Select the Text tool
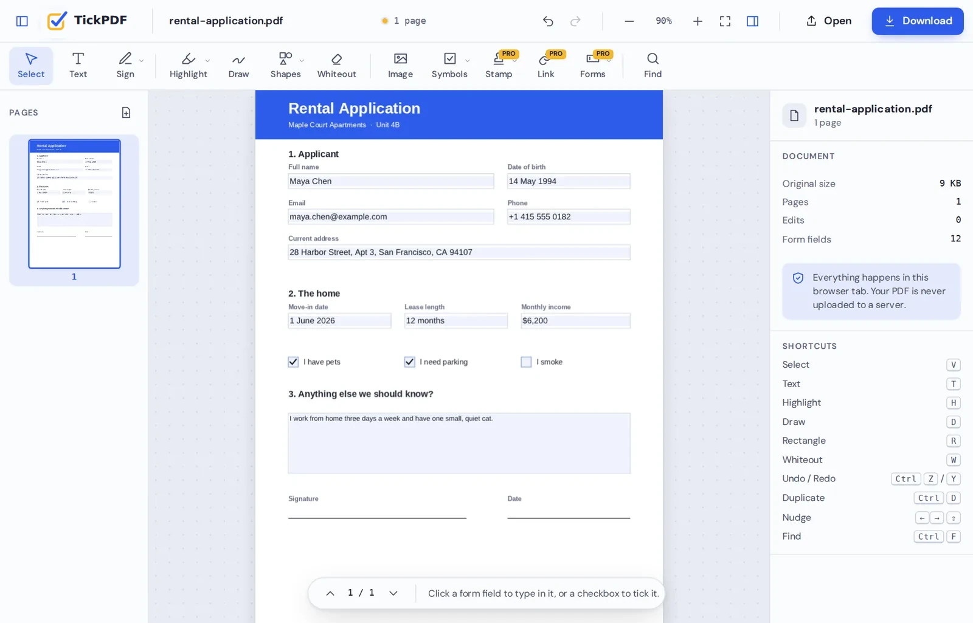The height and width of the screenshot is (623, 973). [78, 66]
